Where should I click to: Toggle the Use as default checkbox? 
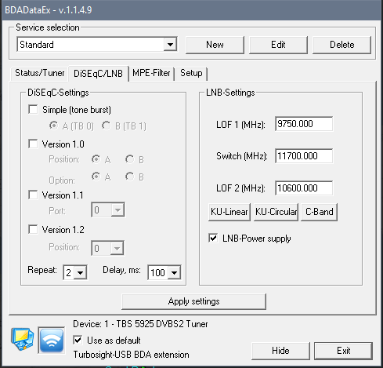[x=78, y=340]
